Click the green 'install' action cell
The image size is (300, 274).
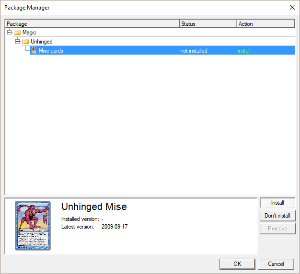[244, 51]
